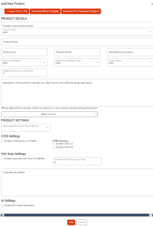
Task: Expand Regulatory Submission Type dropdown
Action: pyautogui.click(x=77, y=63)
